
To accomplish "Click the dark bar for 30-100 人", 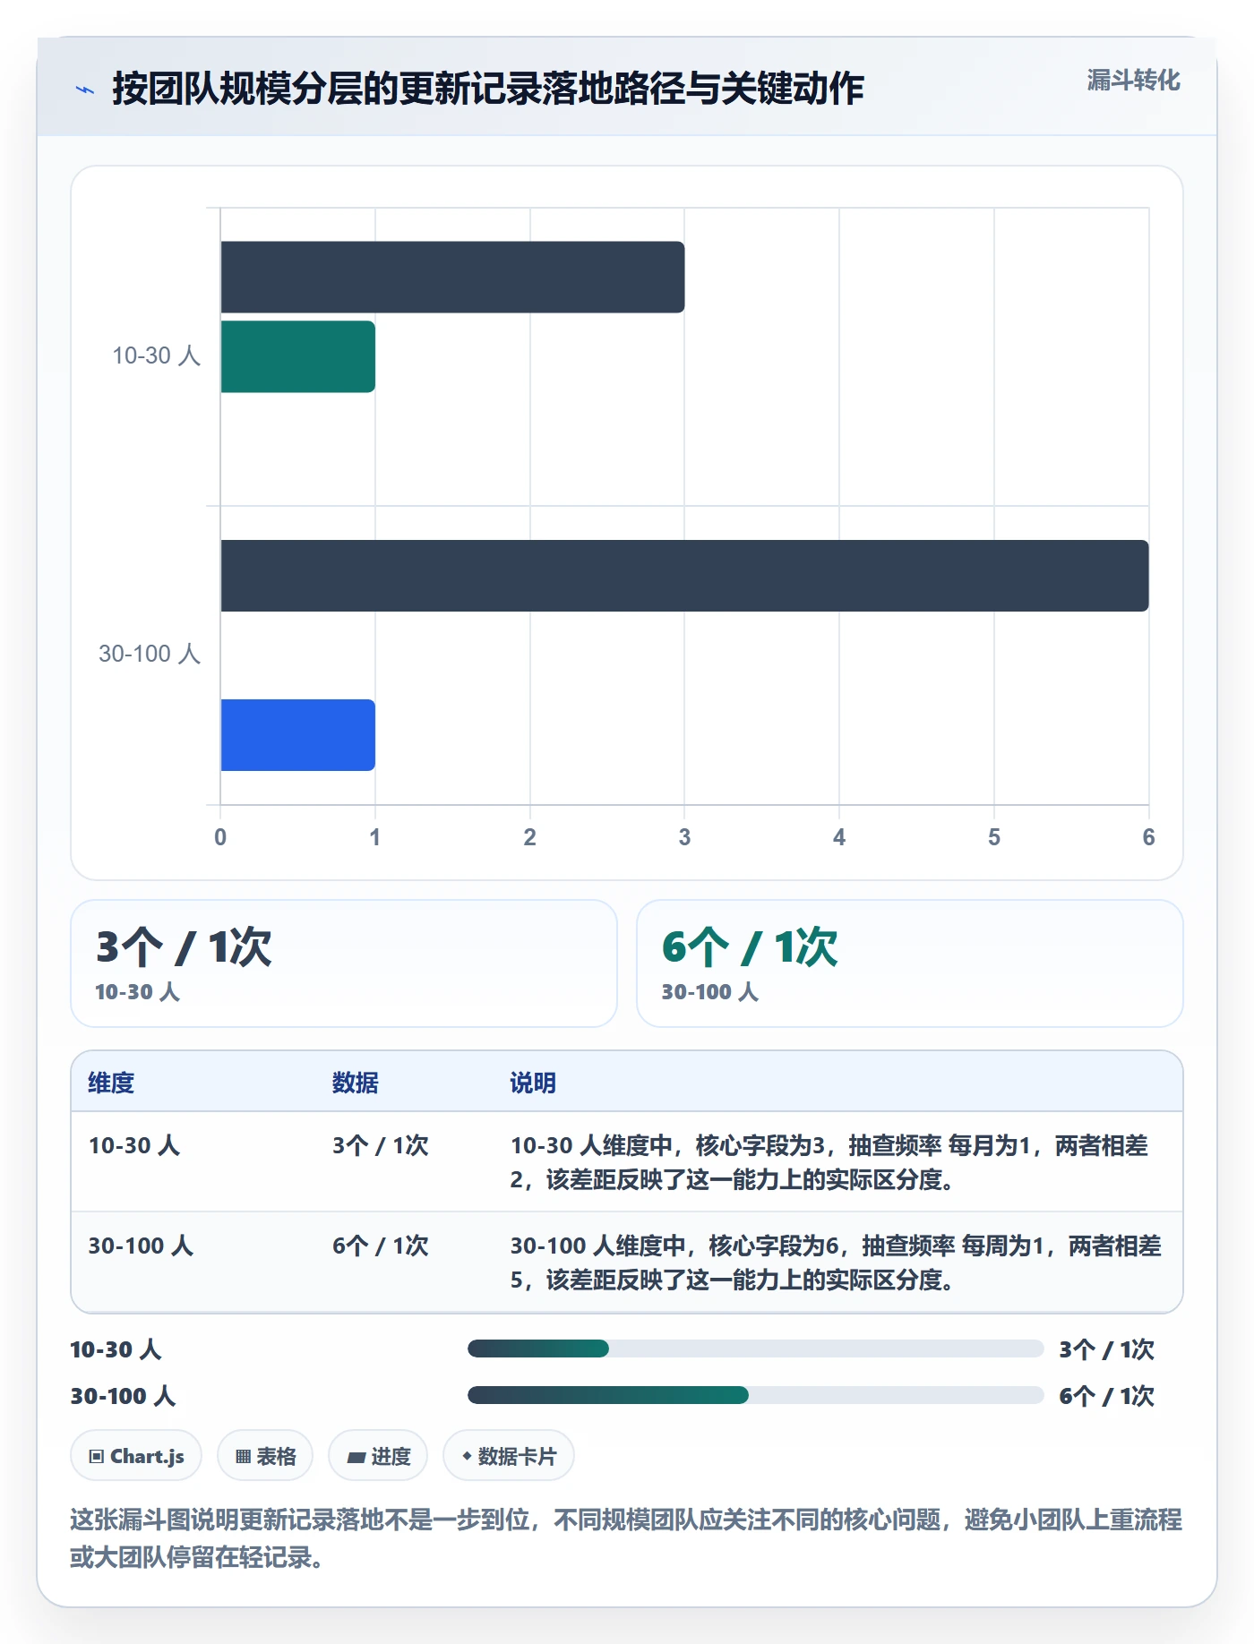I will click(x=684, y=576).
